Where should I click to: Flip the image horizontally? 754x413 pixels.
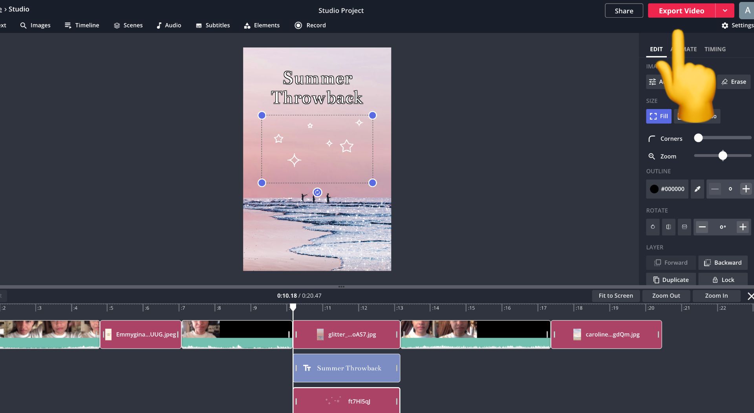(x=668, y=227)
